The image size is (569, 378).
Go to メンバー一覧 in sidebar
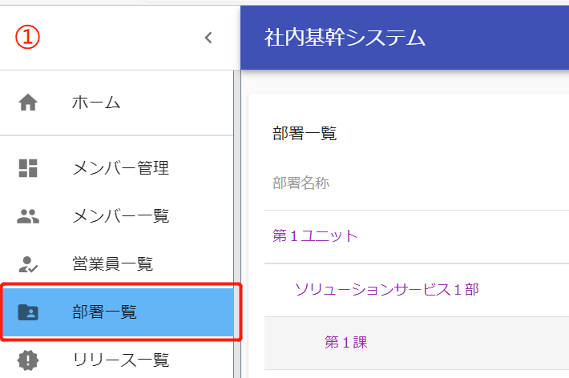click(120, 215)
